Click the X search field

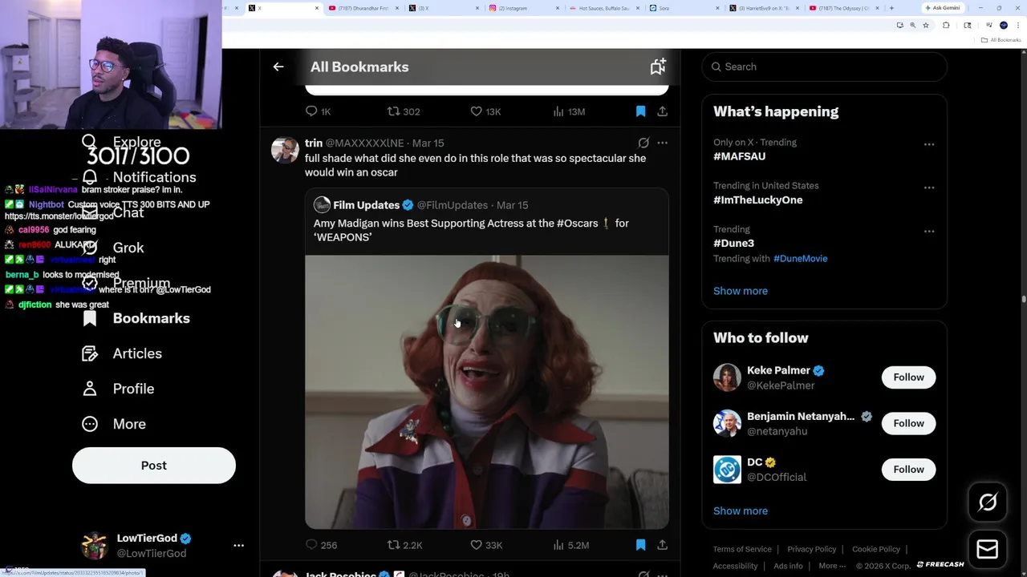pyautogui.click(x=825, y=67)
